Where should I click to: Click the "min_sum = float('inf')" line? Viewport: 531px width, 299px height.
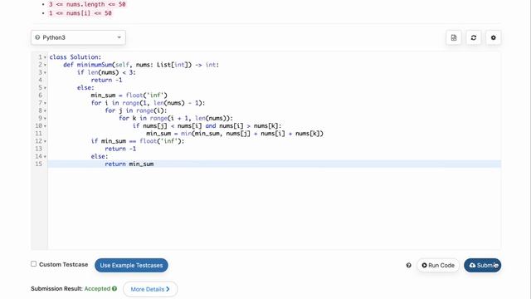click(129, 96)
